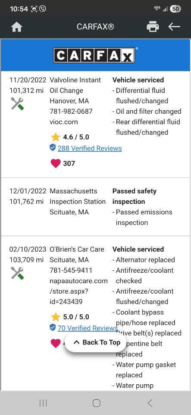Tap the Android home navigation button
Image resolution: width=191 pixels, height=415 pixels.
[x=96, y=403]
